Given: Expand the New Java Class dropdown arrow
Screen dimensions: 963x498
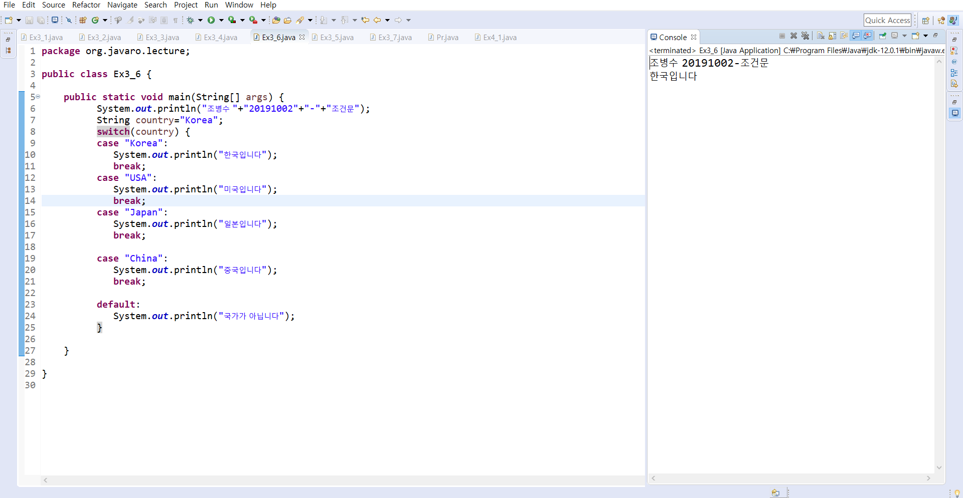Looking at the screenshot, I should pos(105,20).
